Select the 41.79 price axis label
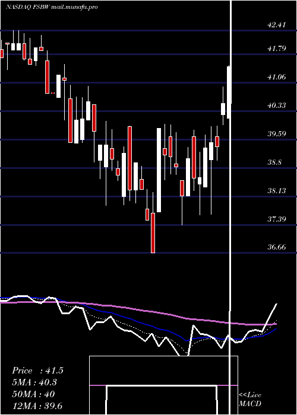This screenshot has width=297, height=415. [277, 49]
